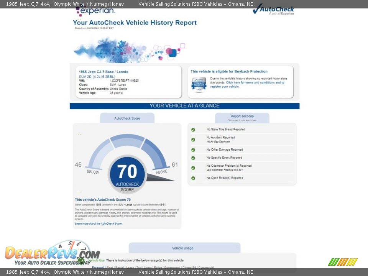Image resolution: width=368 pixels, height=276 pixels.
Task: Click green check beside No Accident Reported
Action: (193, 140)
